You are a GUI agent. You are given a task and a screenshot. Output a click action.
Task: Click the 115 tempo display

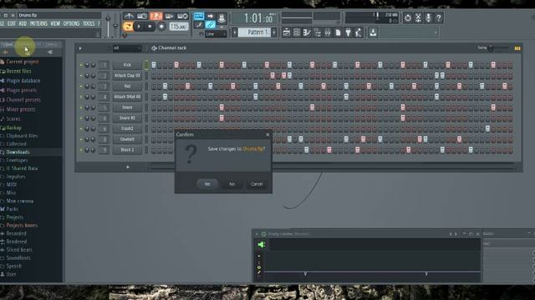[x=178, y=27]
